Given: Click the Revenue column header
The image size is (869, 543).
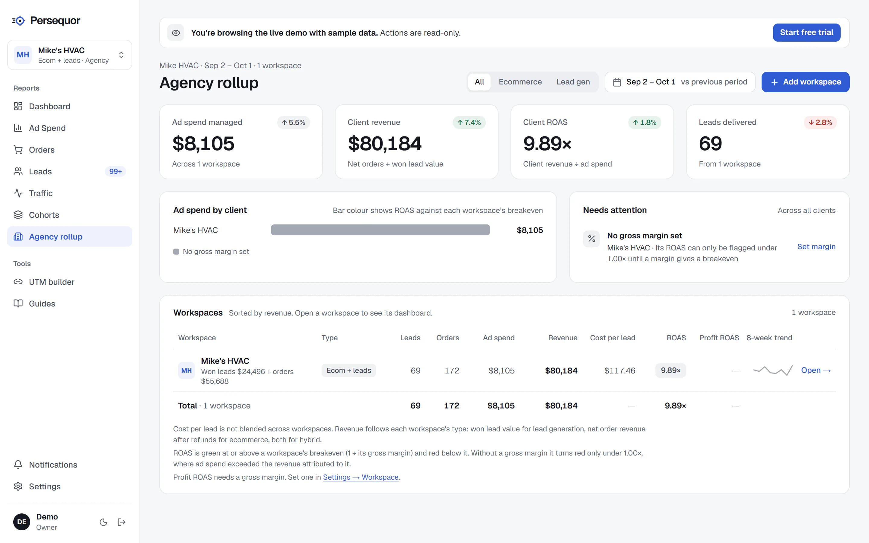Looking at the screenshot, I should pos(562,338).
